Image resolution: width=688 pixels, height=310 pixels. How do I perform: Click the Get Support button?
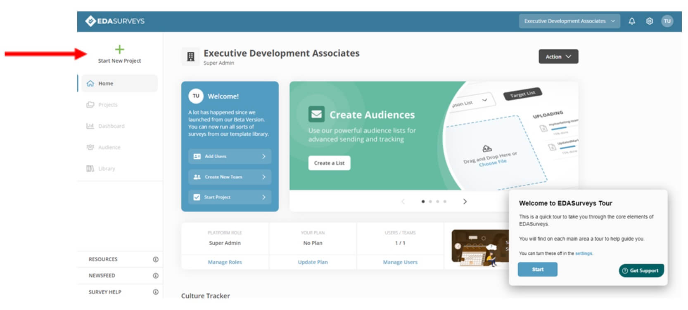coord(641,270)
